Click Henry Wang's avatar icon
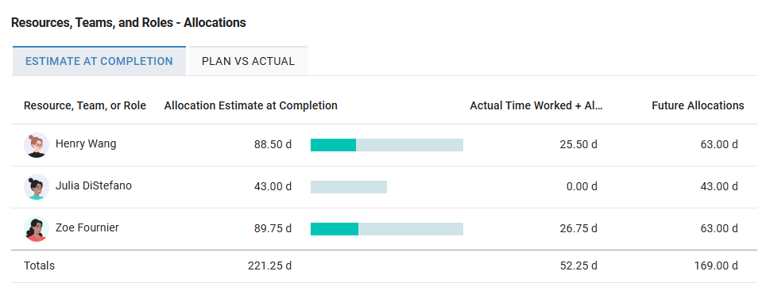 [37, 145]
